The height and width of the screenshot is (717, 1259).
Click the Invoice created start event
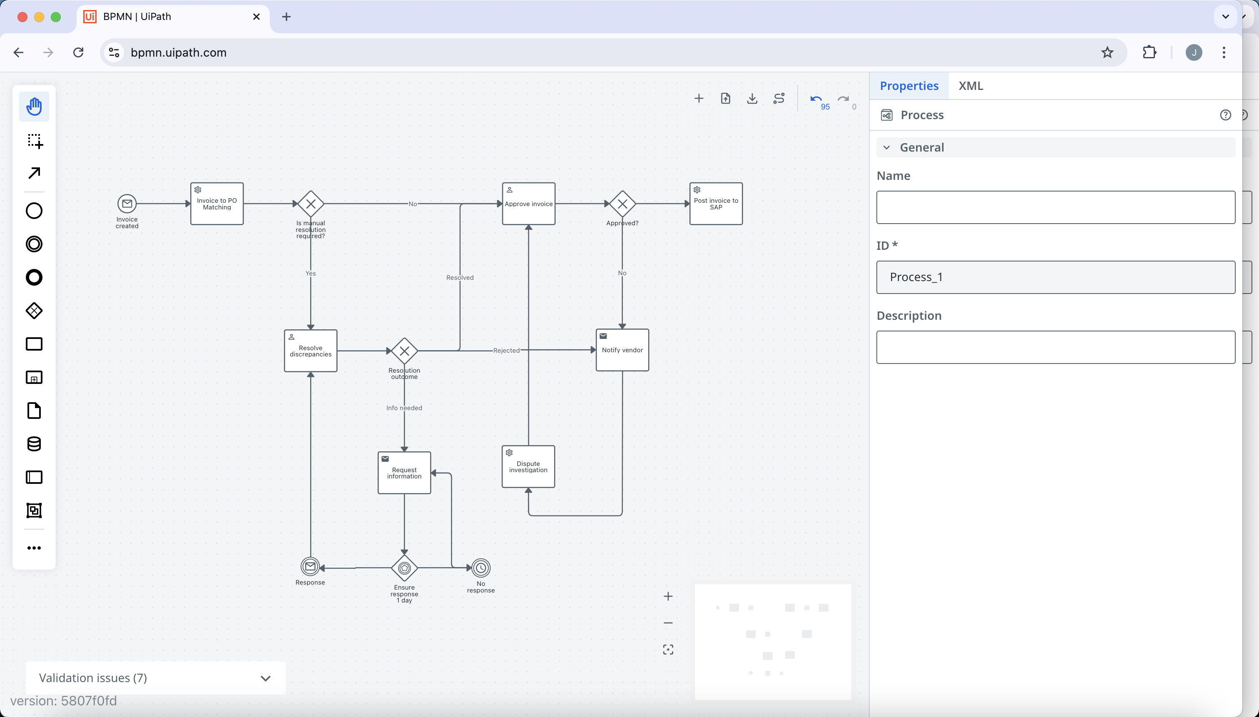pos(127,203)
